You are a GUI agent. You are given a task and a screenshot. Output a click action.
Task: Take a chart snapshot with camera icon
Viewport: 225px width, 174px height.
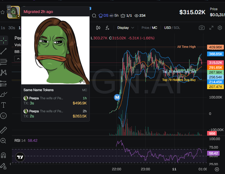pos(202,28)
